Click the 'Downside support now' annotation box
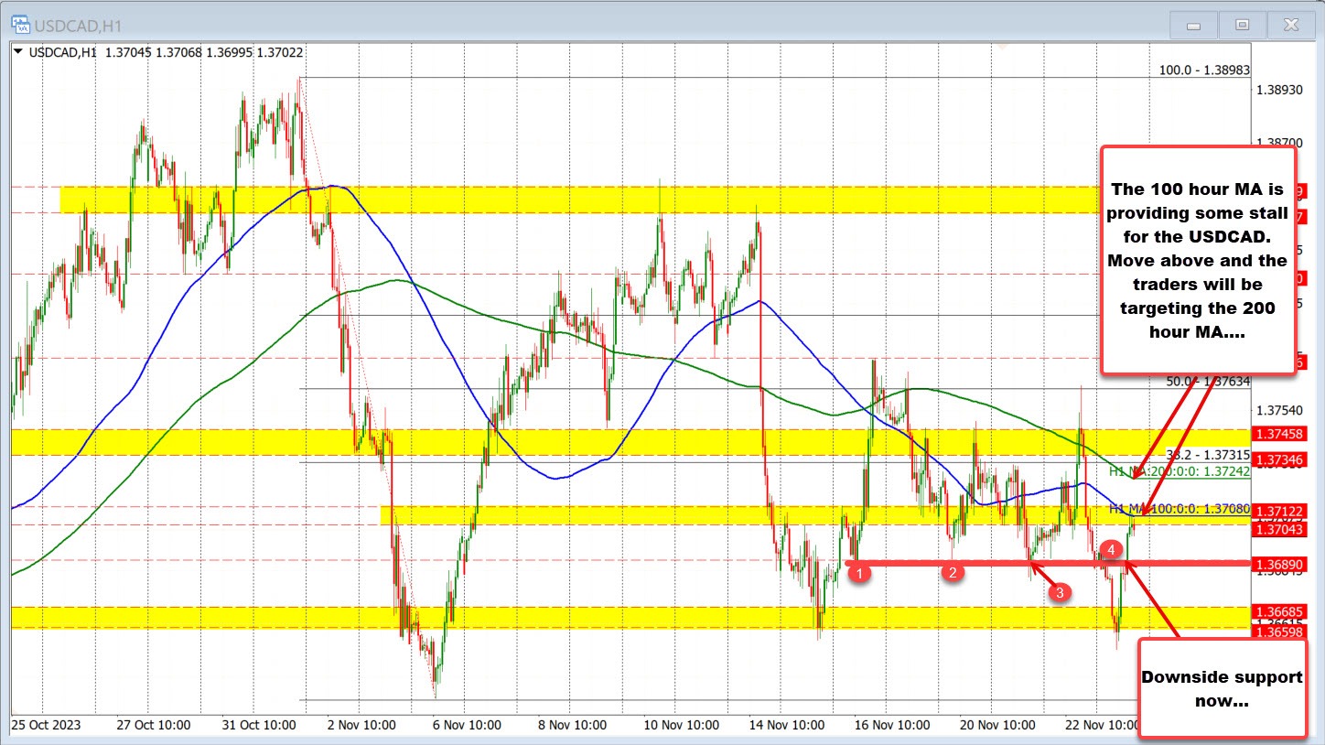 (x=1222, y=688)
